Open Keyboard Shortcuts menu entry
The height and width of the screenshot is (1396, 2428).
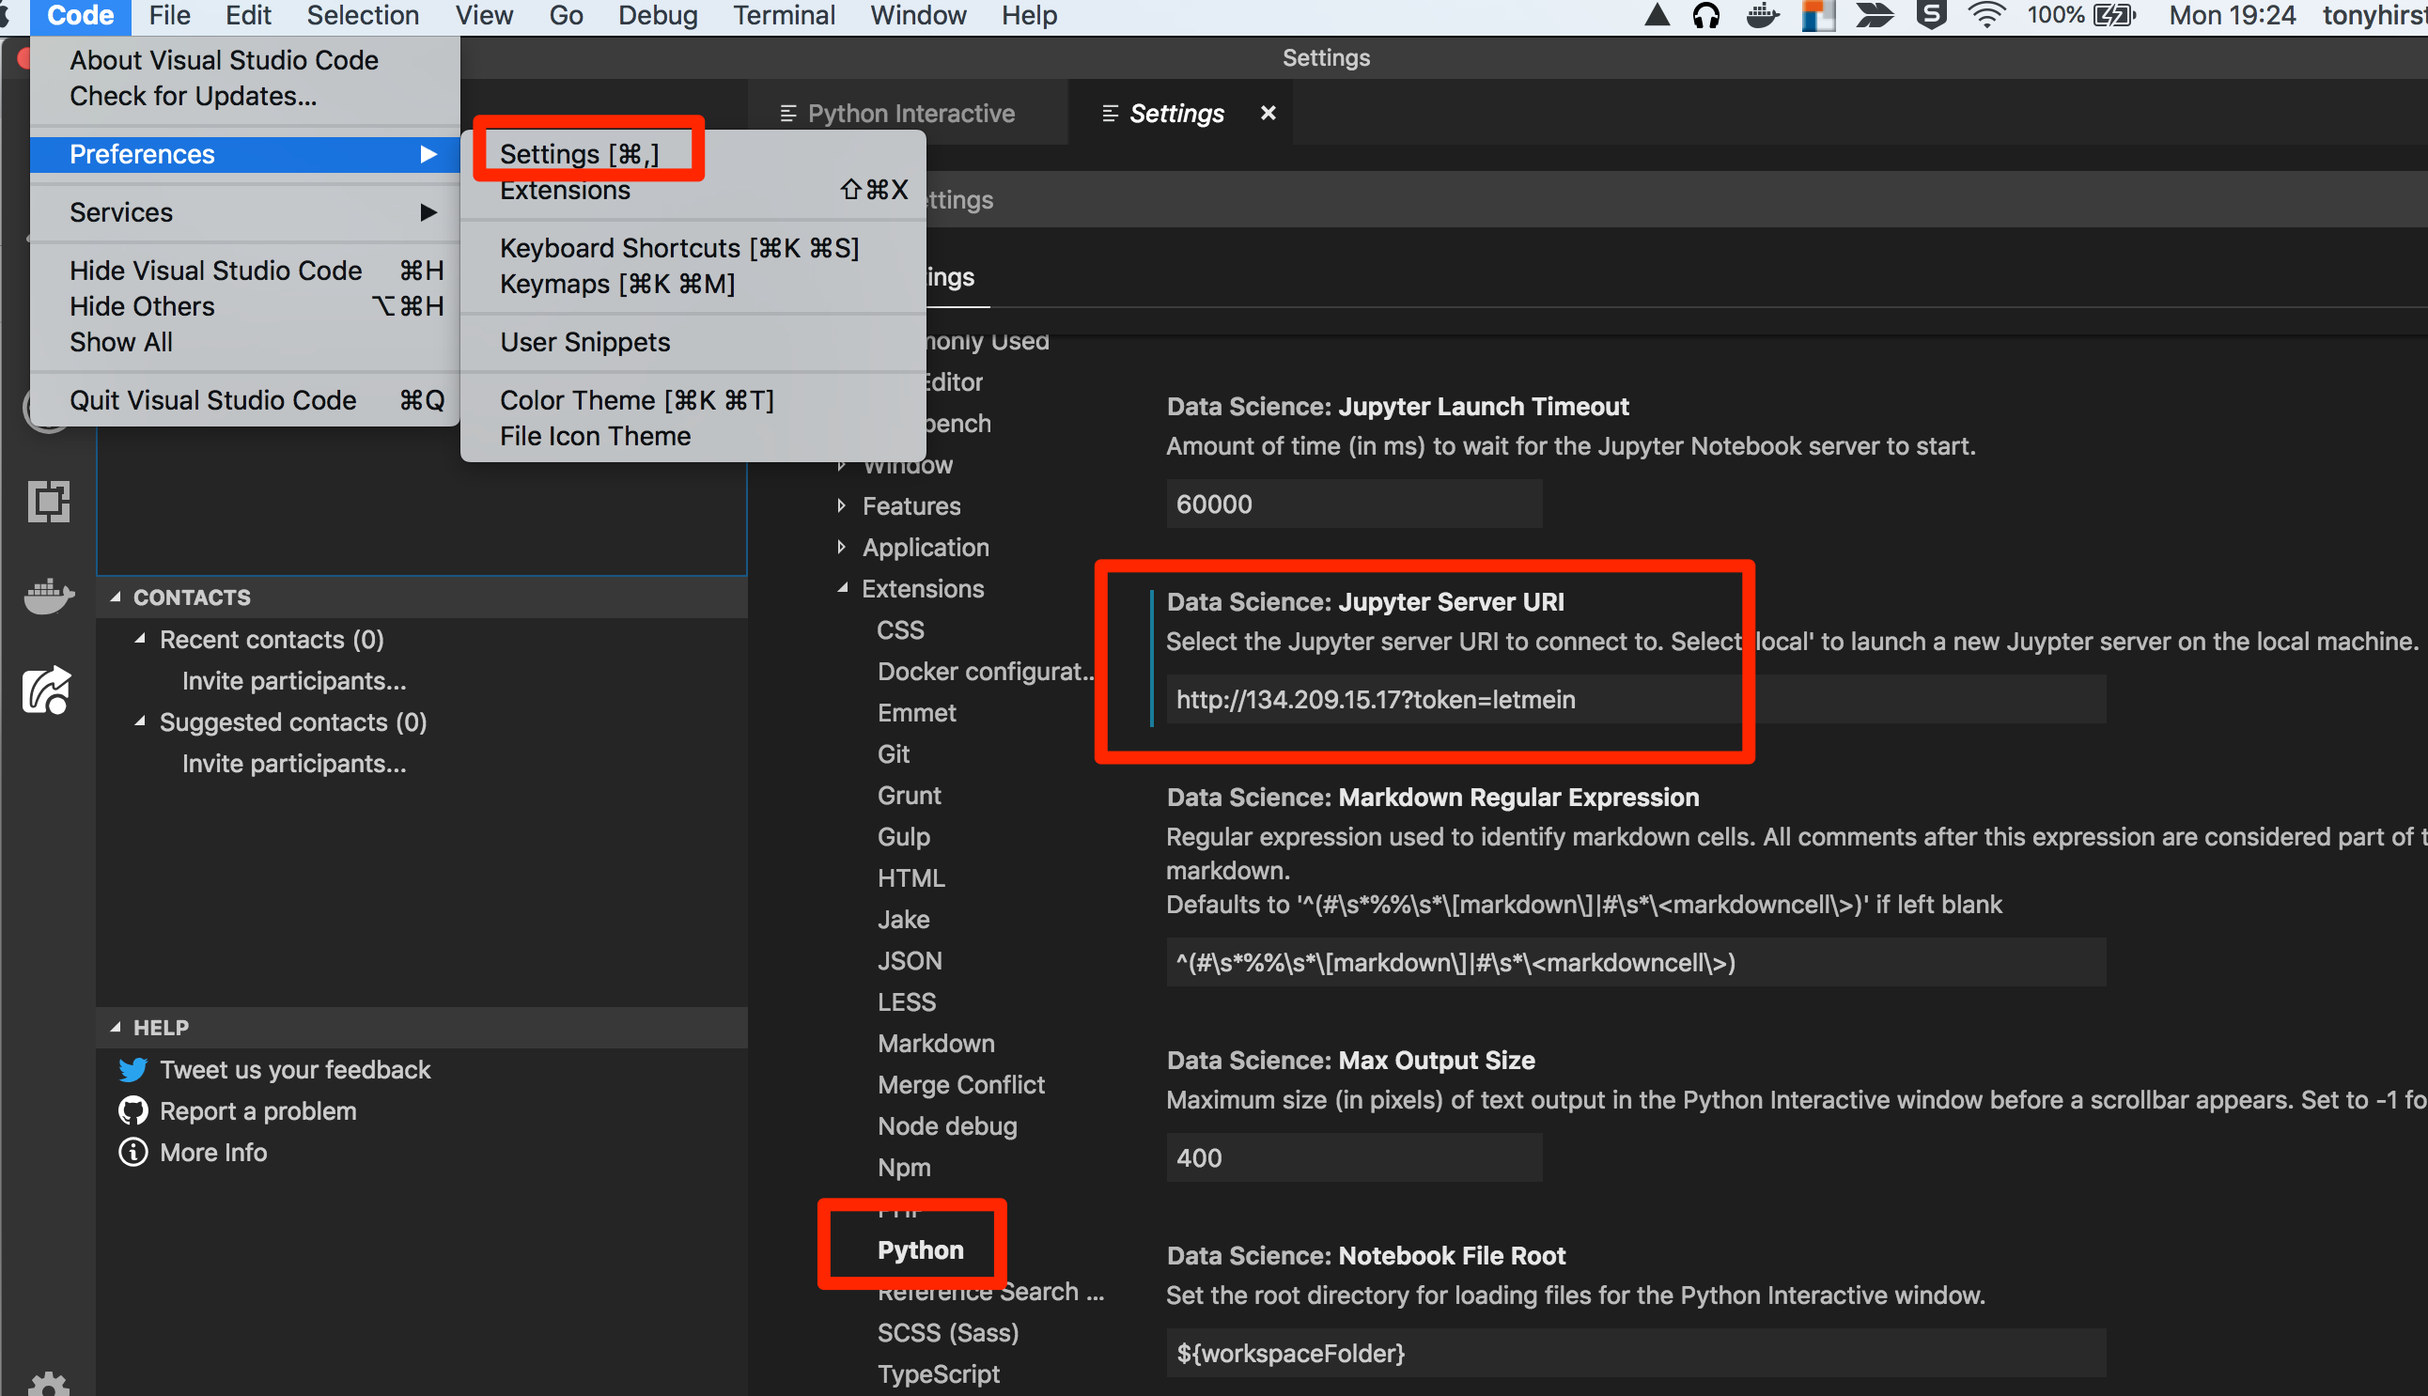(x=693, y=247)
